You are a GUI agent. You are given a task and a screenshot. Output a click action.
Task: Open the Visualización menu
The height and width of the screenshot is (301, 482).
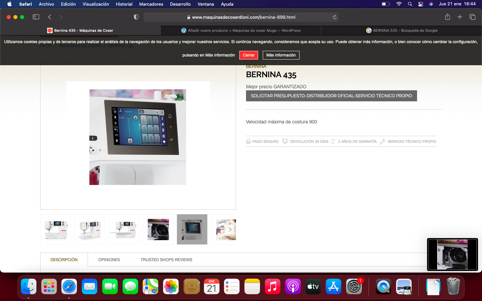pyautogui.click(x=96, y=4)
